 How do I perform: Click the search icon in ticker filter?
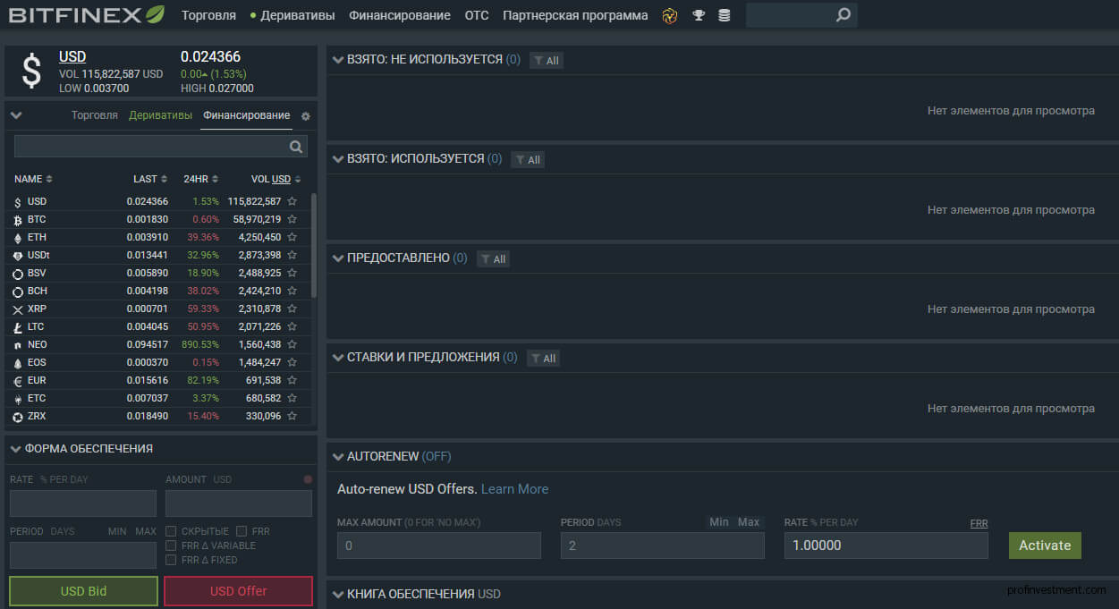tap(296, 146)
